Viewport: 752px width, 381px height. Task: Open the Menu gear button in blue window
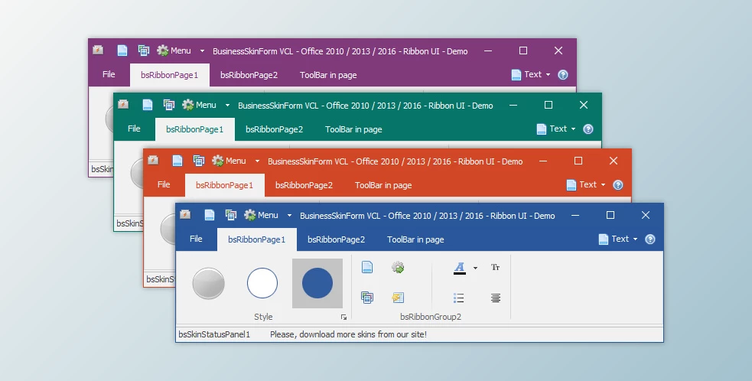click(x=262, y=215)
